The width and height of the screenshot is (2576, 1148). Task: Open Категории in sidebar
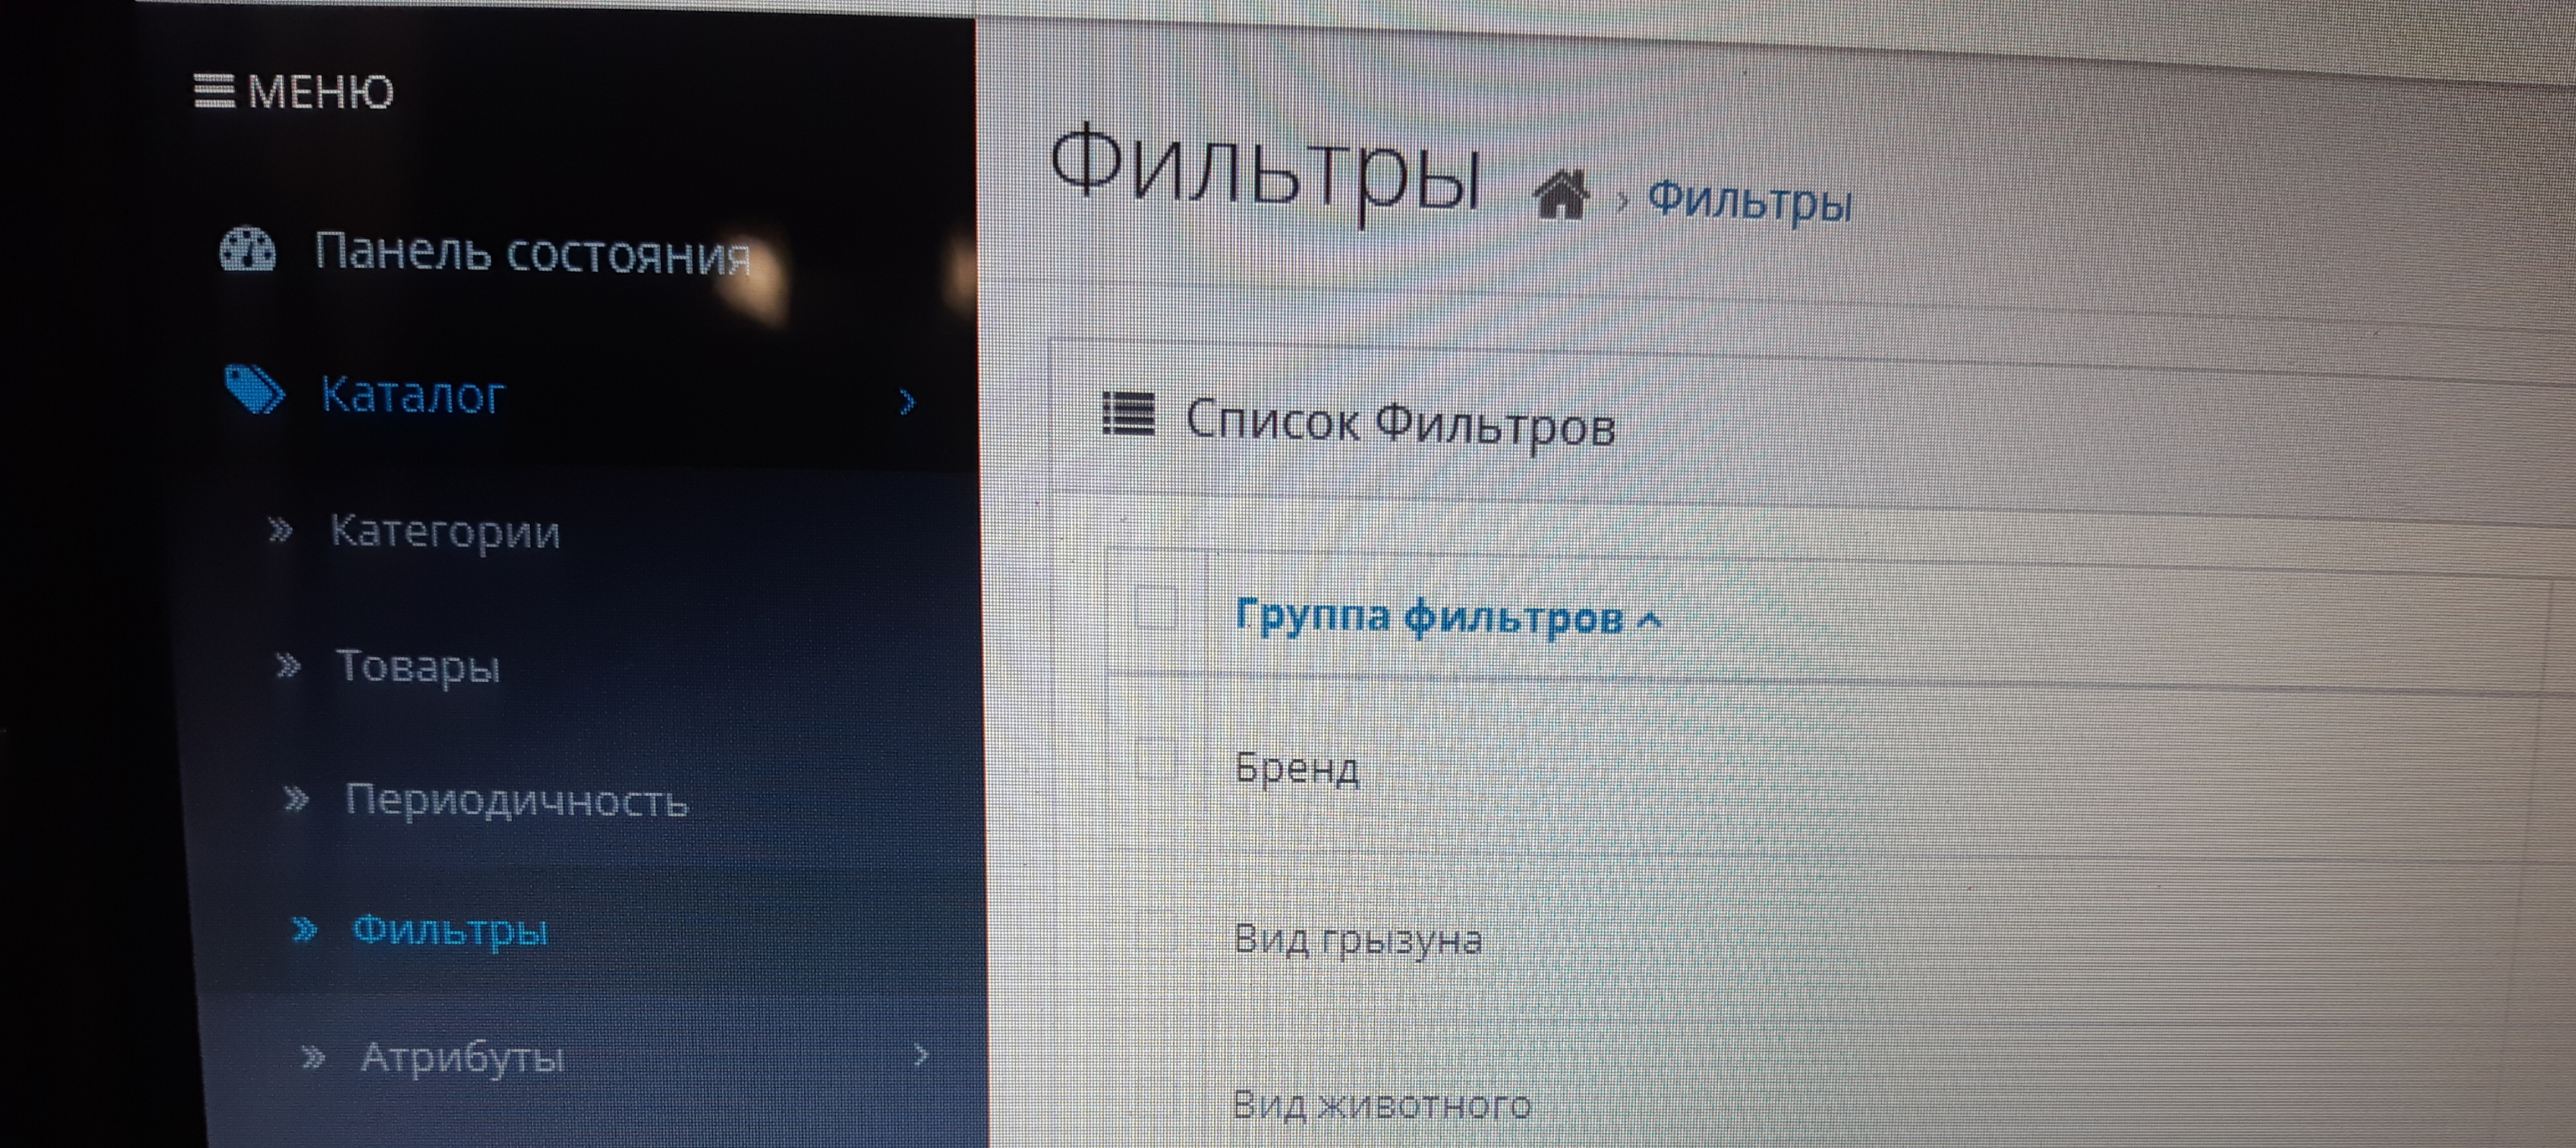click(445, 532)
